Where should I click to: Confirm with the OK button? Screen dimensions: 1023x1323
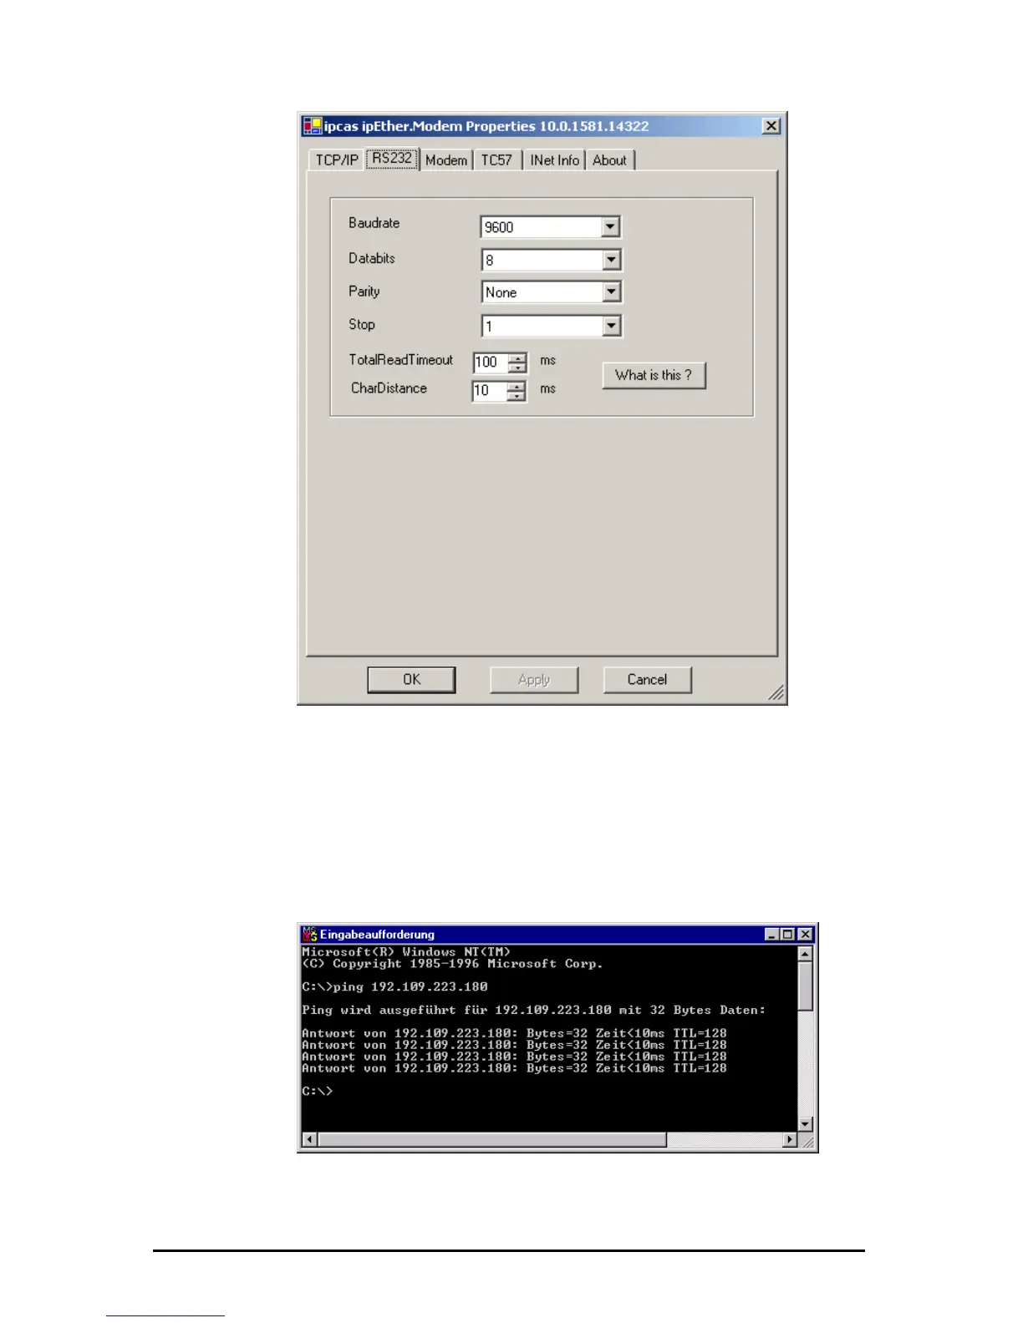411,680
